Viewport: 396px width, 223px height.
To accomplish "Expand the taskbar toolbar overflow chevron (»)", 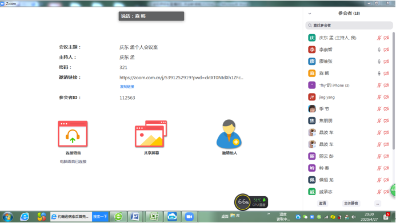I will (269, 214).
